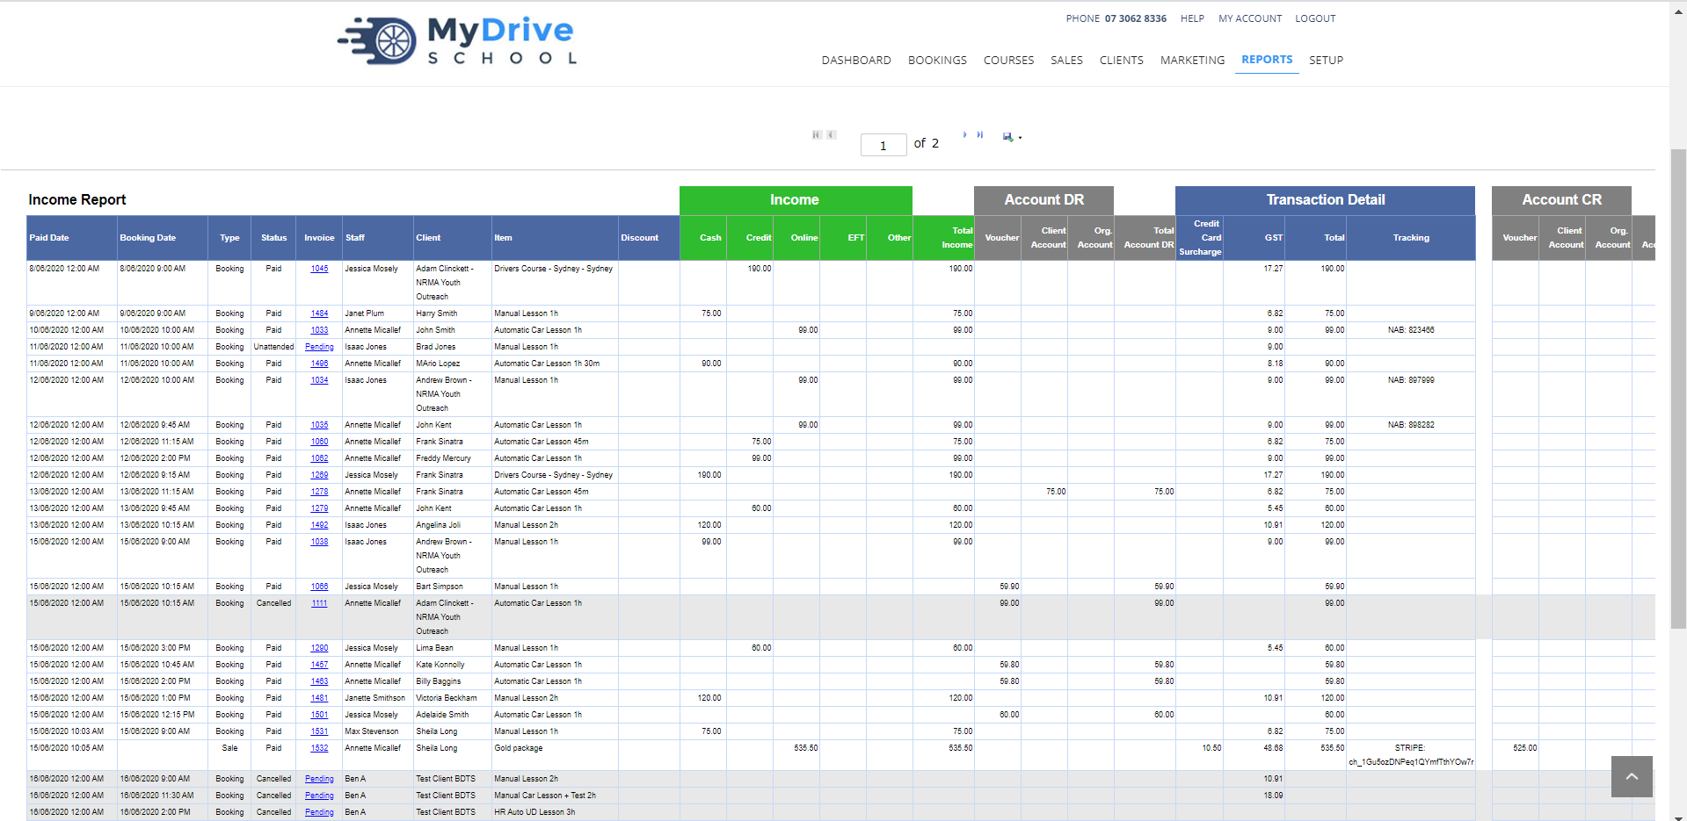Open invoice 1034
The width and height of the screenshot is (1687, 821).
coord(319,380)
